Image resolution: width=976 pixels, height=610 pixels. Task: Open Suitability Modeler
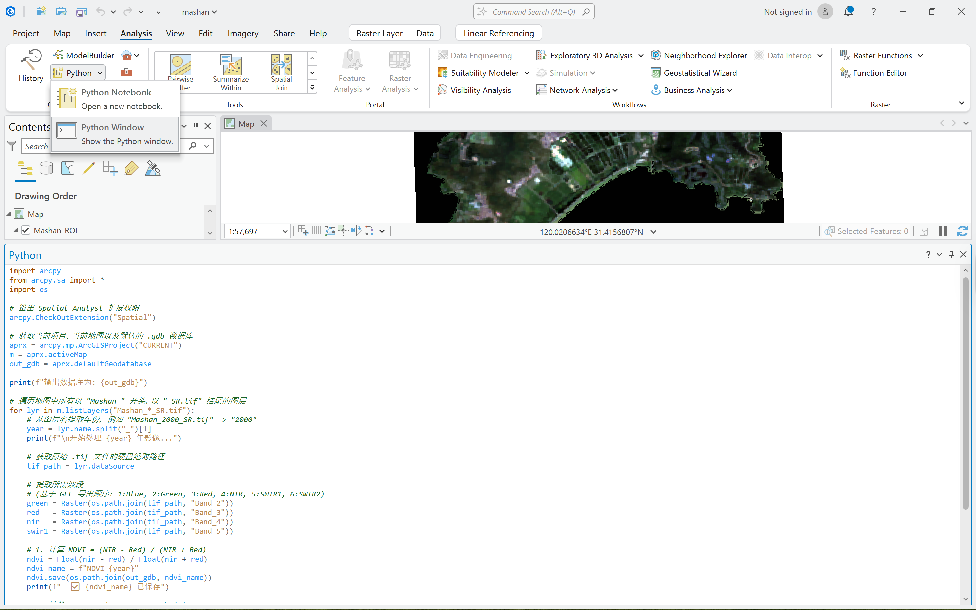pyautogui.click(x=478, y=73)
